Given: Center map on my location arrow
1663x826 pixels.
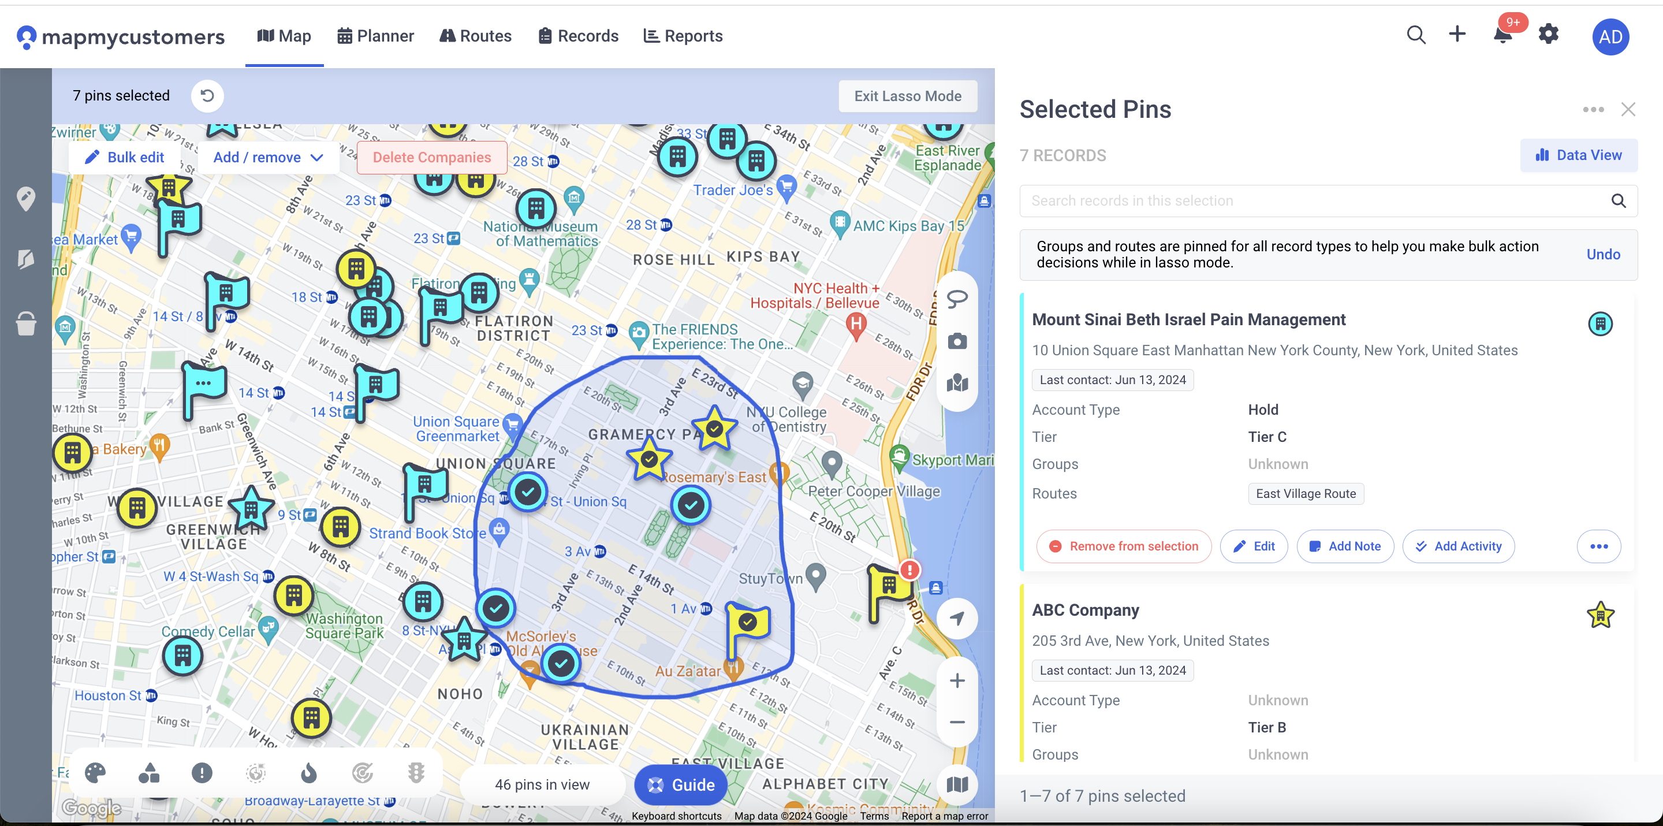Looking at the screenshot, I should 957,619.
